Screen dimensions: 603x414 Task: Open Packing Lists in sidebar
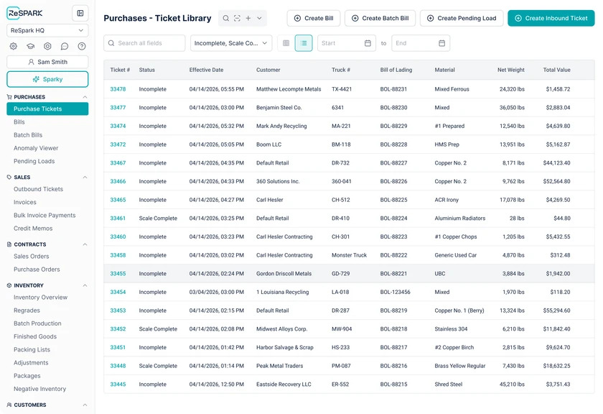click(32, 350)
